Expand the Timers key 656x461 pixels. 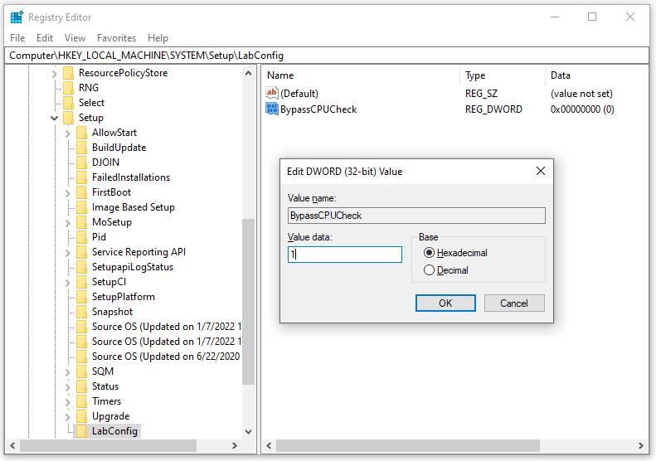coord(68,402)
